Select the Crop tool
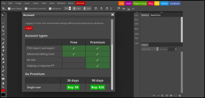Image resolution: width=205 pixels, height=98 pixels. pyautogui.click(x=3, y=31)
